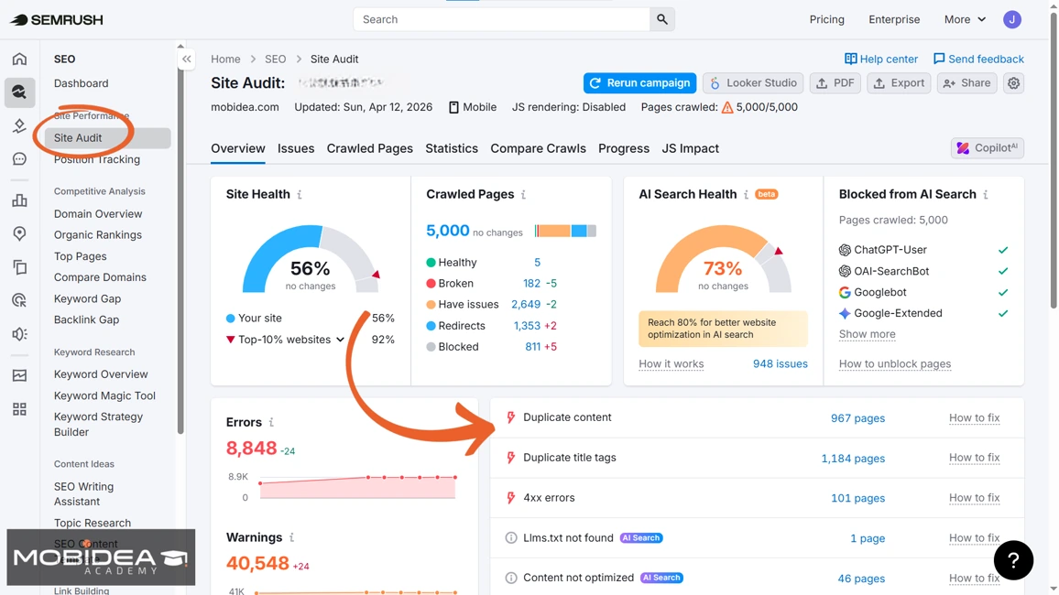Select the Home icon in the left sidebar
This screenshot has height=595, width=1059.
point(19,58)
